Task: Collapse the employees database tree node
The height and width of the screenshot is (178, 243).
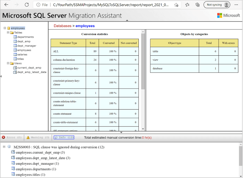Action: [5, 28]
